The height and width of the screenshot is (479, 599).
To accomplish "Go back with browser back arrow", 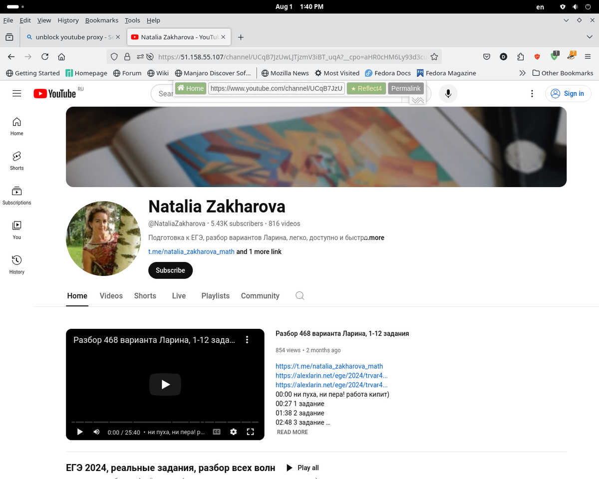I will [x=11, y=57].
